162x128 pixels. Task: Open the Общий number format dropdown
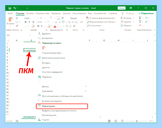click(77, 18)
